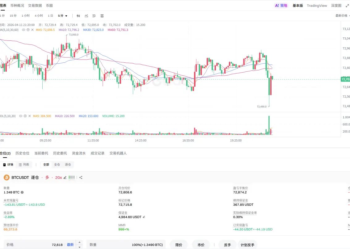Select the 1日 timeframe
Image resolution: width=350 pixels, height=249 pixels.
pyautogui.click(x=50, y=16)
